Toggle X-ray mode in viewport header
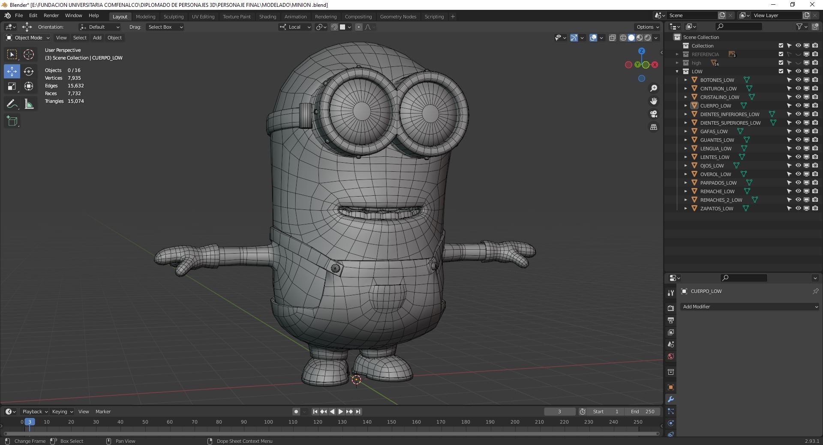823x445 pixels. click(613, 38)
